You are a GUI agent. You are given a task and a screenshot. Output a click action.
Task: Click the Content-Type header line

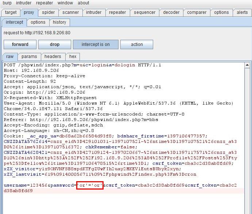click(x=94, y=114)
